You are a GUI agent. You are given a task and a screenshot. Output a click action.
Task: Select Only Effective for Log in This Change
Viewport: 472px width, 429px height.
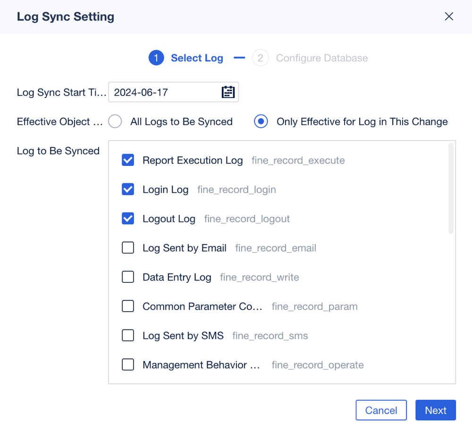pyautogui.click(x=261, y=121)
